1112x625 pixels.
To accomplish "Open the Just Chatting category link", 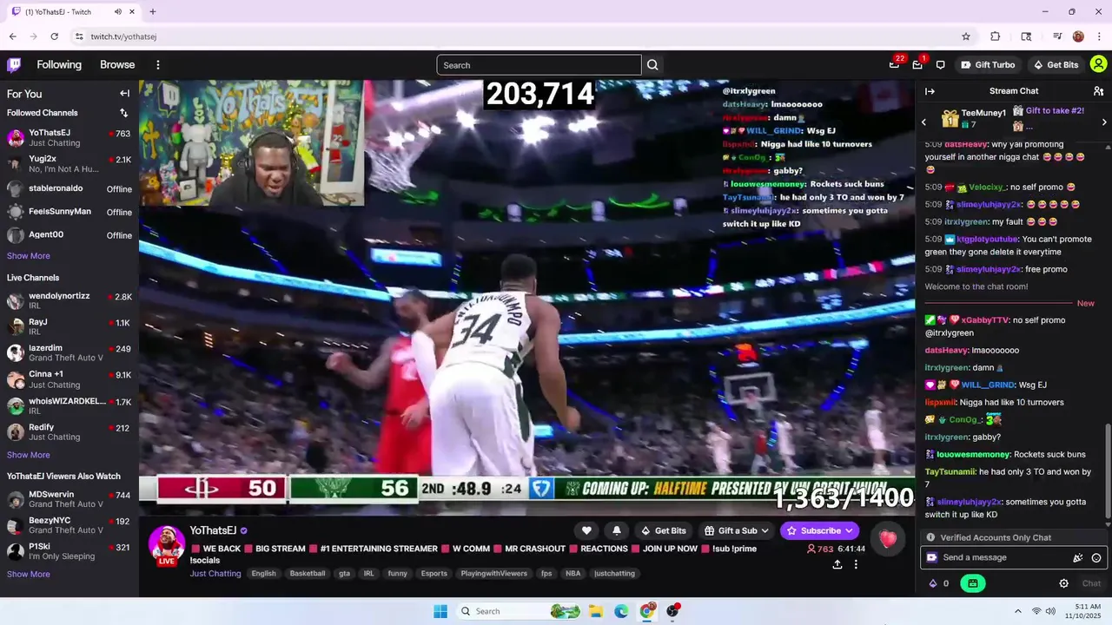I will [x=215, y=574].
